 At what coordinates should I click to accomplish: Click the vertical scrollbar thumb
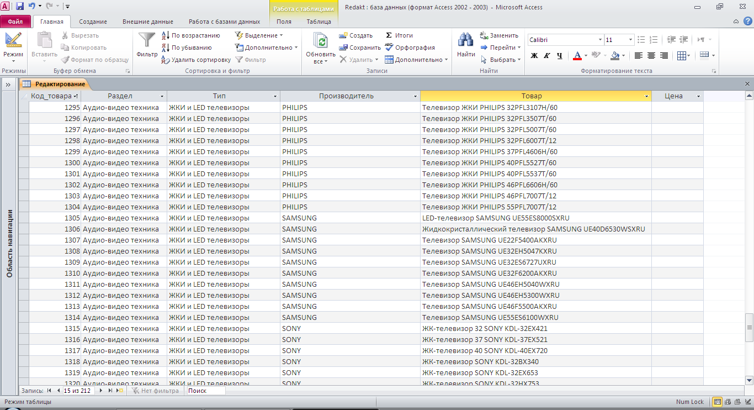click(749, 327)
